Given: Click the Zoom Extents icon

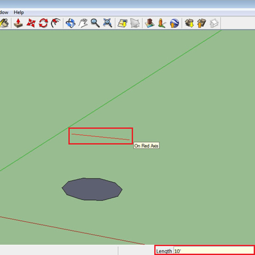Looking at the screenshot, I should pos(108,23).
